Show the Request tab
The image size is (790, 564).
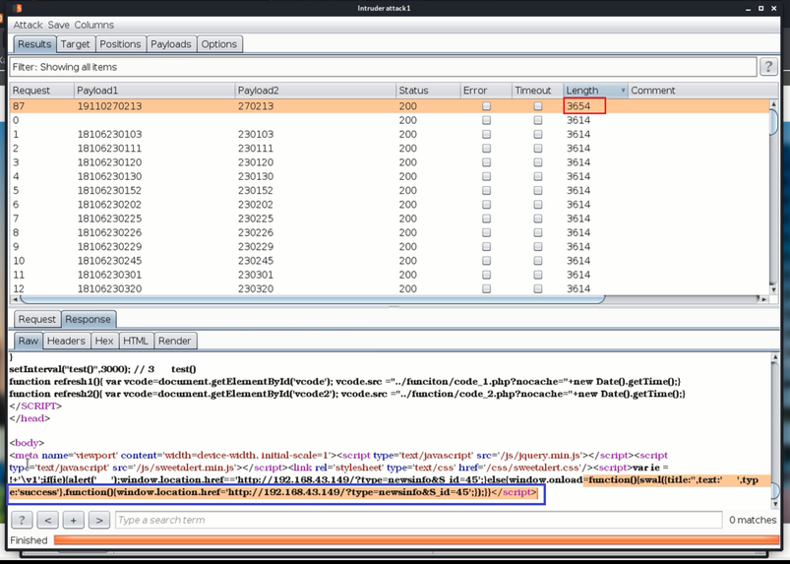coord(37,319)
